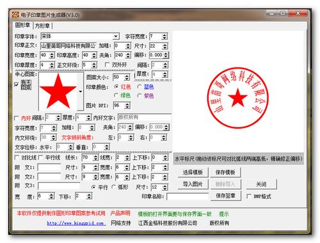This screenshot has height=243, width=320.
Task: Adjust the 附文1 尺寸 spinner
Action: pos(96,168)
